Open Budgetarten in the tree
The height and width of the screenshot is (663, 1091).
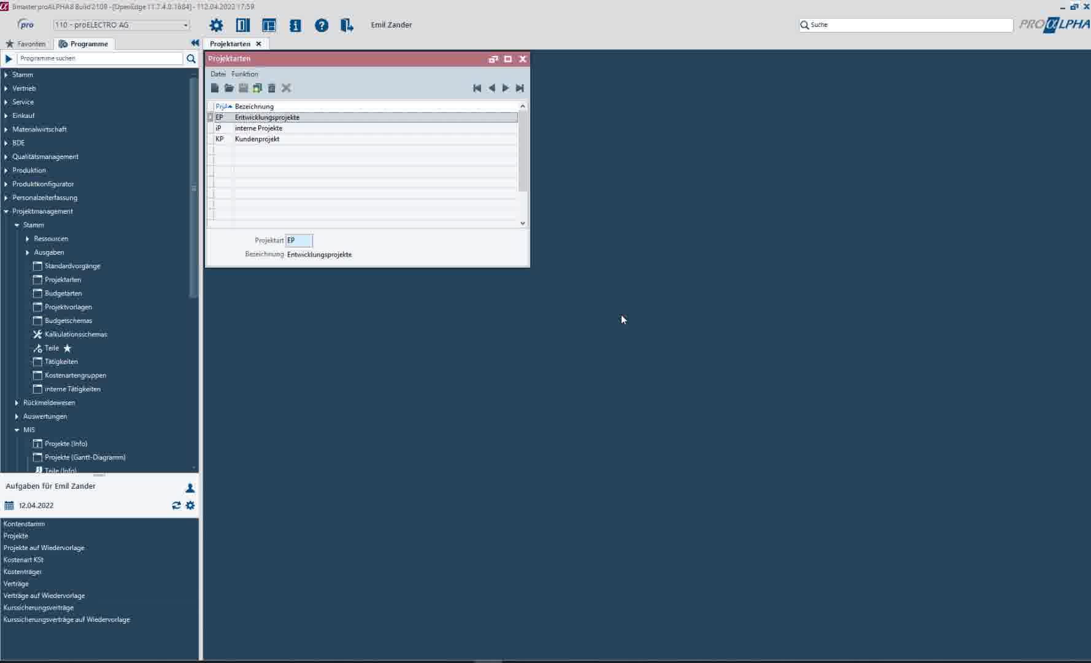coord(63,293)
